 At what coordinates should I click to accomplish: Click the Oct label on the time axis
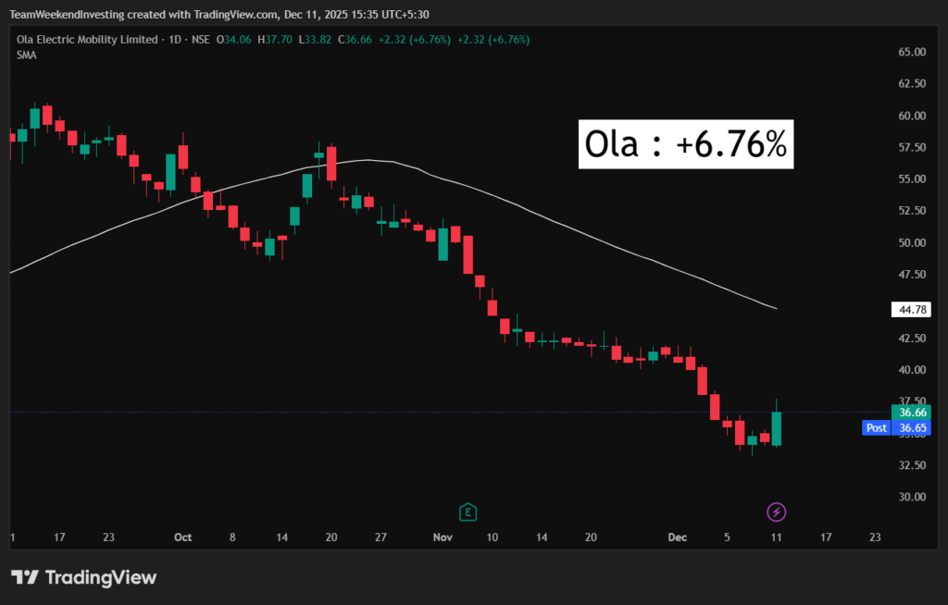[x=182, y=537]
